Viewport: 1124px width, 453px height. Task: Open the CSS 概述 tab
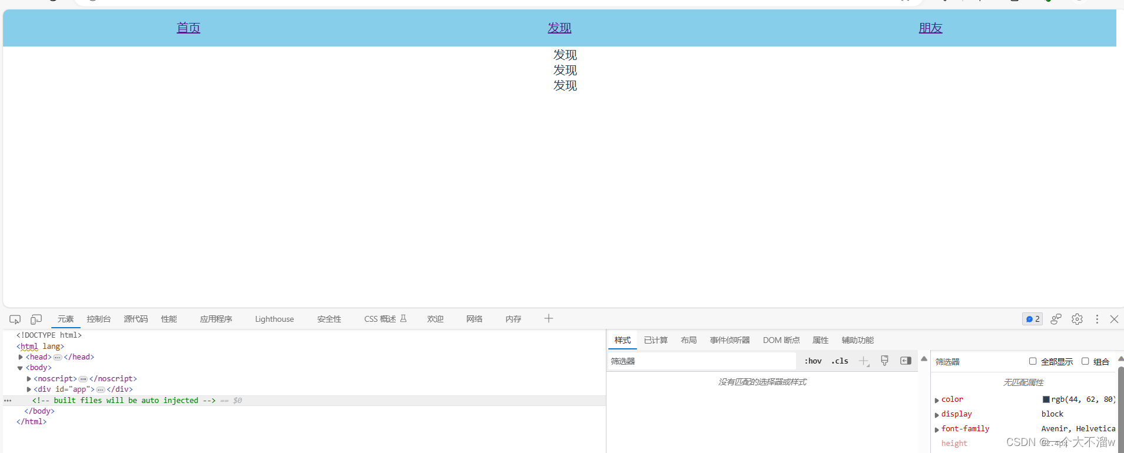tap(380, 319)
